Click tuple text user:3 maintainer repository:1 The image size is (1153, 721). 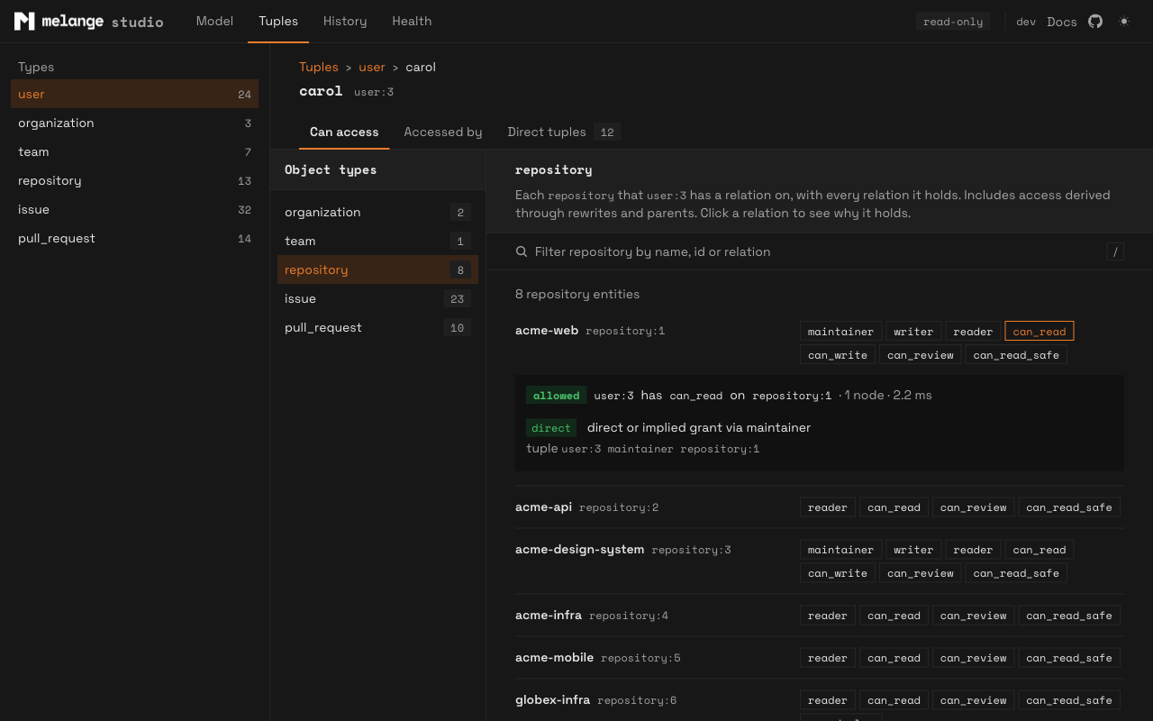(660, 449)
